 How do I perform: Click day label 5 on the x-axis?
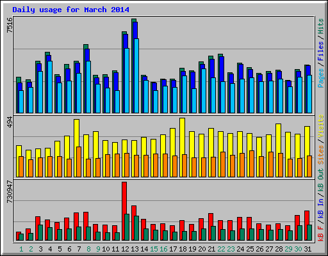tap(60, 249)
